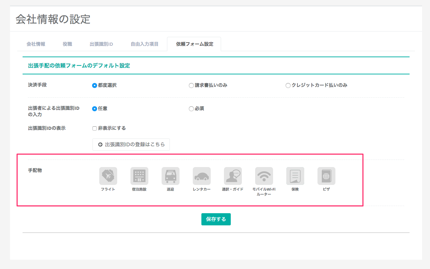The height and width of the screenshot is (269, 430).
Task: Choose クレジットカード払いのみ radio option
Action: [x=288, y=85]
